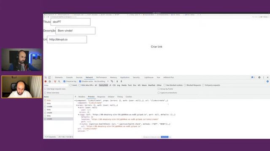Collapse the auth object node

(78, 108)
